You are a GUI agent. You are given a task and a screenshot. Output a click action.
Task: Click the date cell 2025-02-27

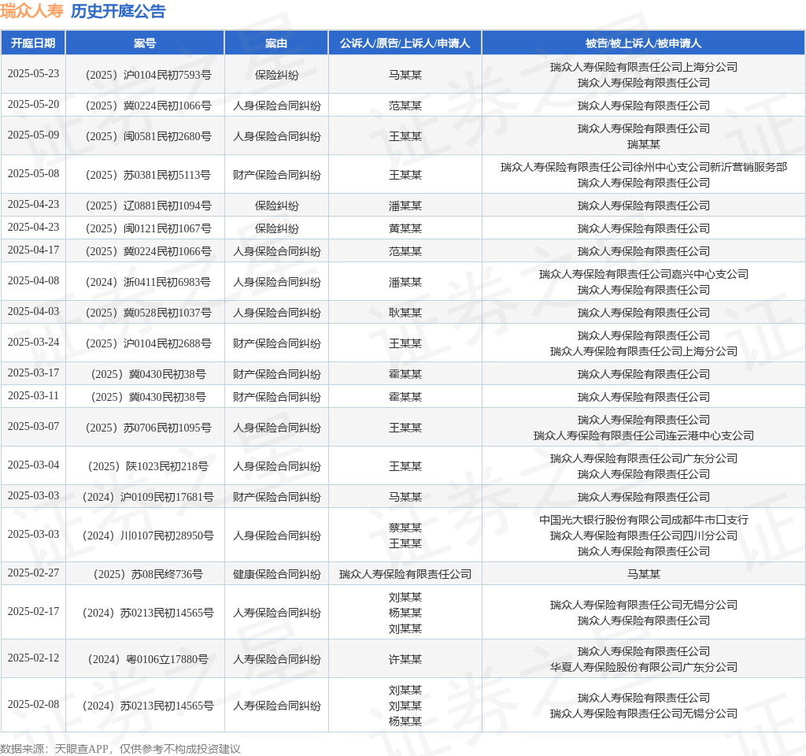(33, 573)
